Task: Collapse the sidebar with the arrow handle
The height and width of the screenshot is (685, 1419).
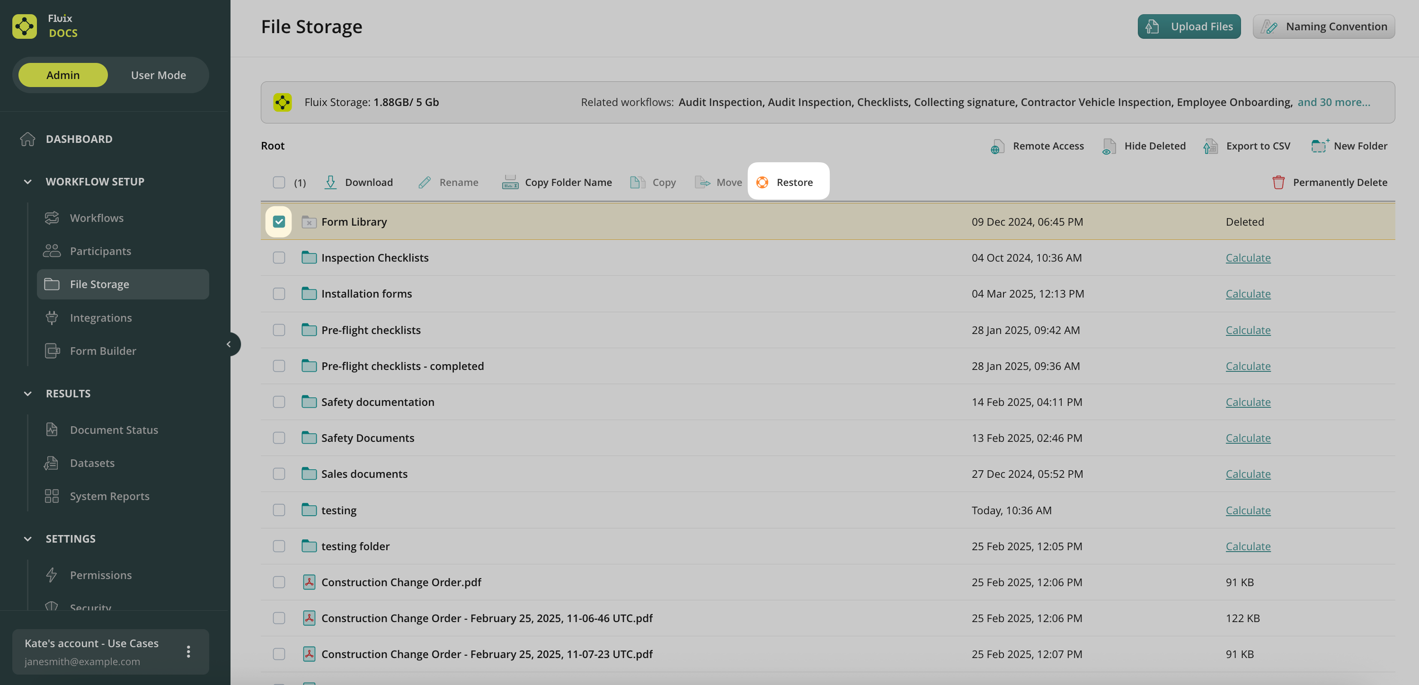Action: 229,344
